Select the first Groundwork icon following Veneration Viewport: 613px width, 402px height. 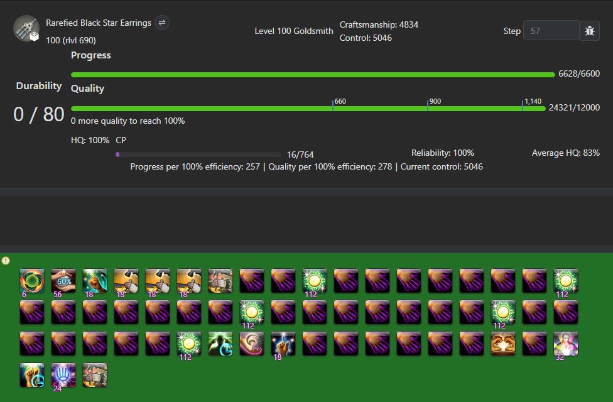pos(126,281)
